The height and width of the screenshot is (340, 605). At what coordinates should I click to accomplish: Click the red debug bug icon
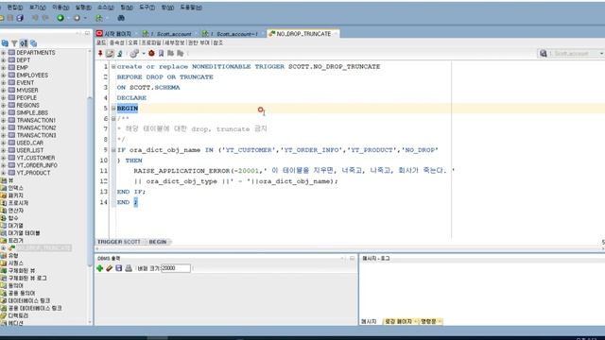tap(151, 53)
